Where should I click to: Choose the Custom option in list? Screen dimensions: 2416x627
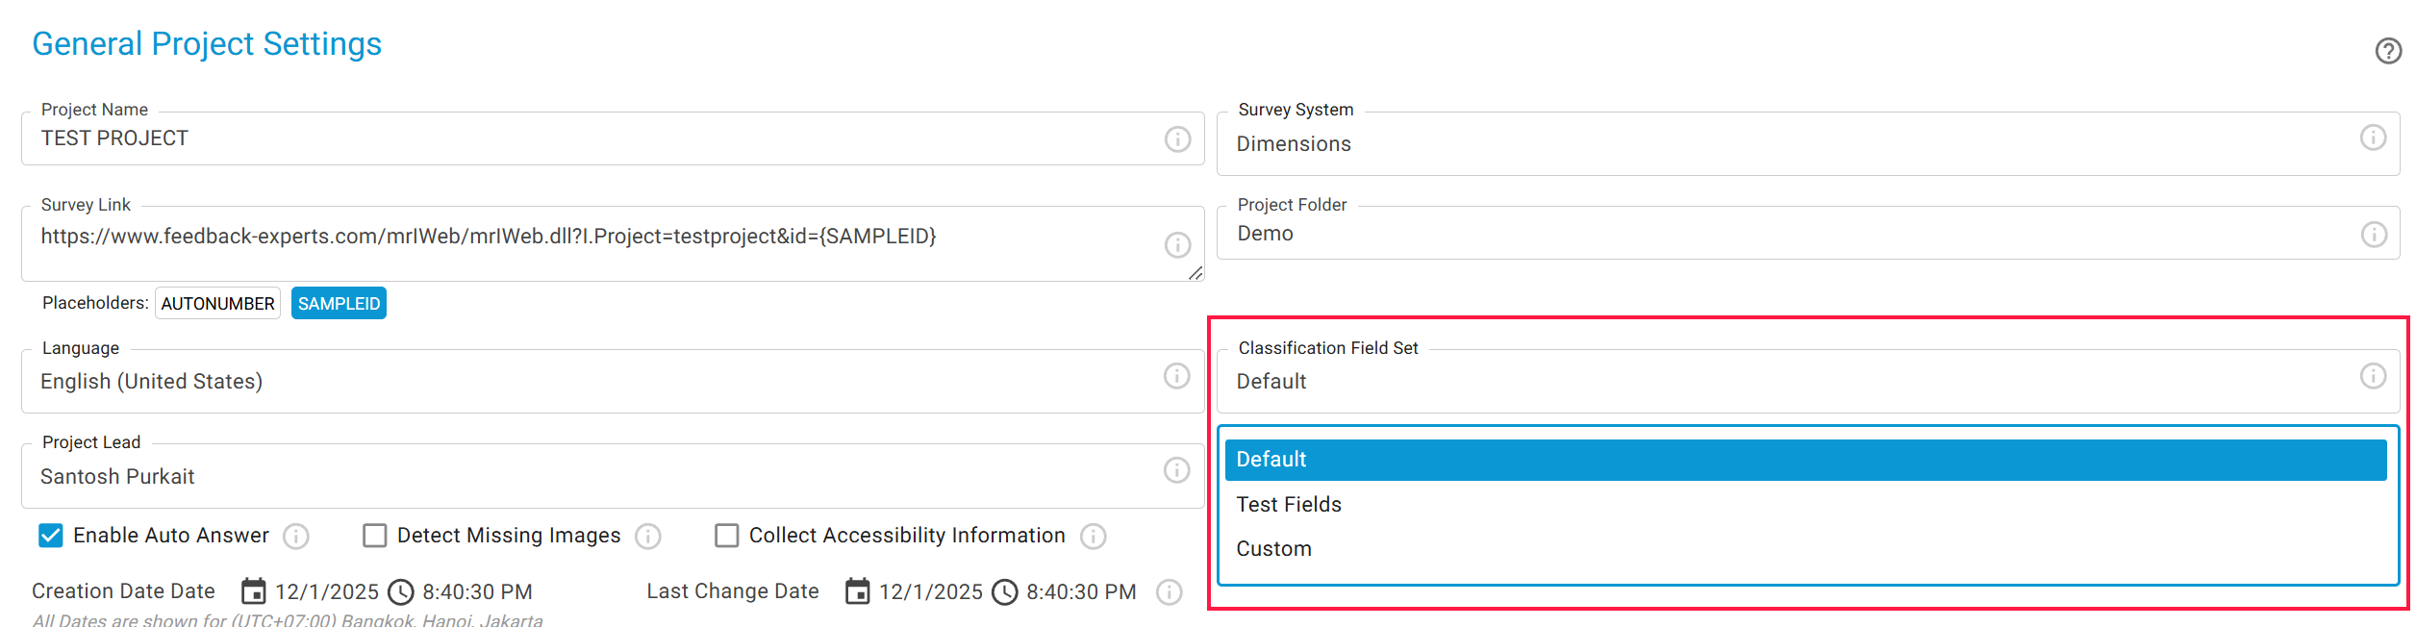(1273, 549)
